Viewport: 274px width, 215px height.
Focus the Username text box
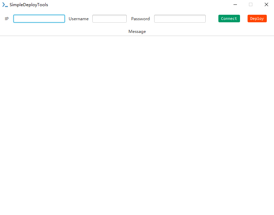(110, 19)
